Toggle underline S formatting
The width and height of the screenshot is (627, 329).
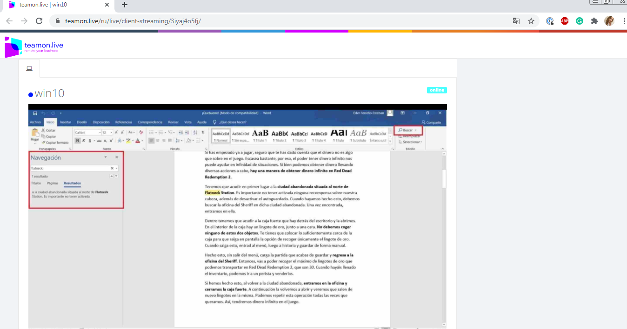click(x=90, y=140)
